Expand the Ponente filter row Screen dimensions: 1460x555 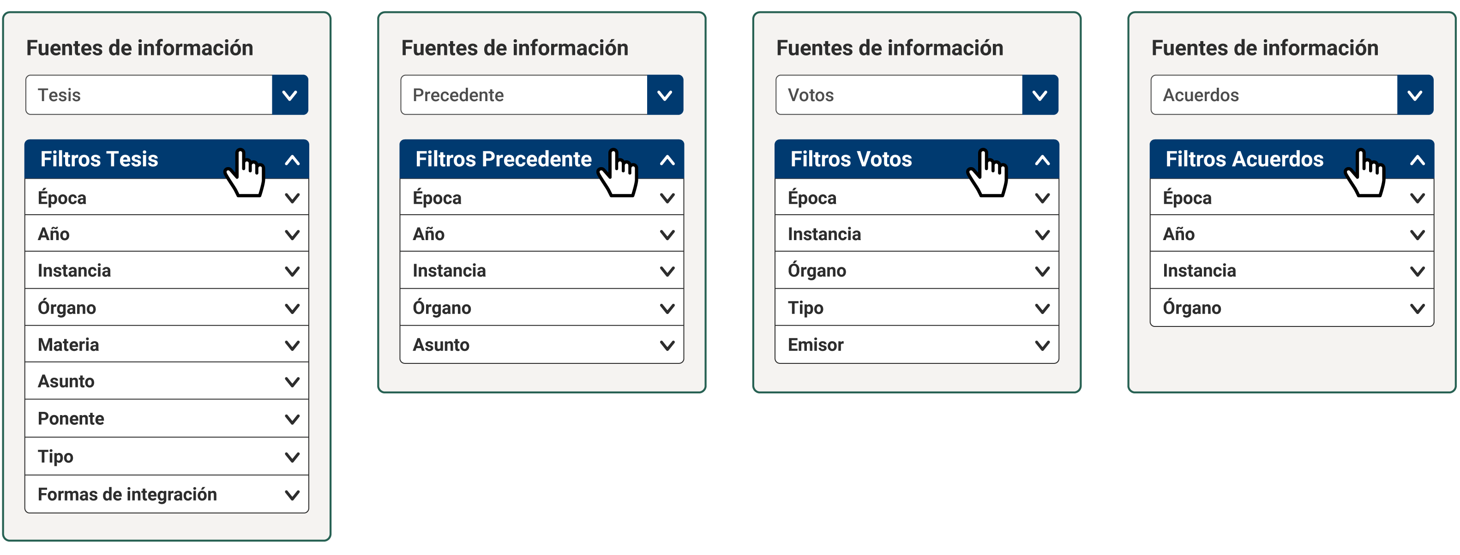coord(167,418)
